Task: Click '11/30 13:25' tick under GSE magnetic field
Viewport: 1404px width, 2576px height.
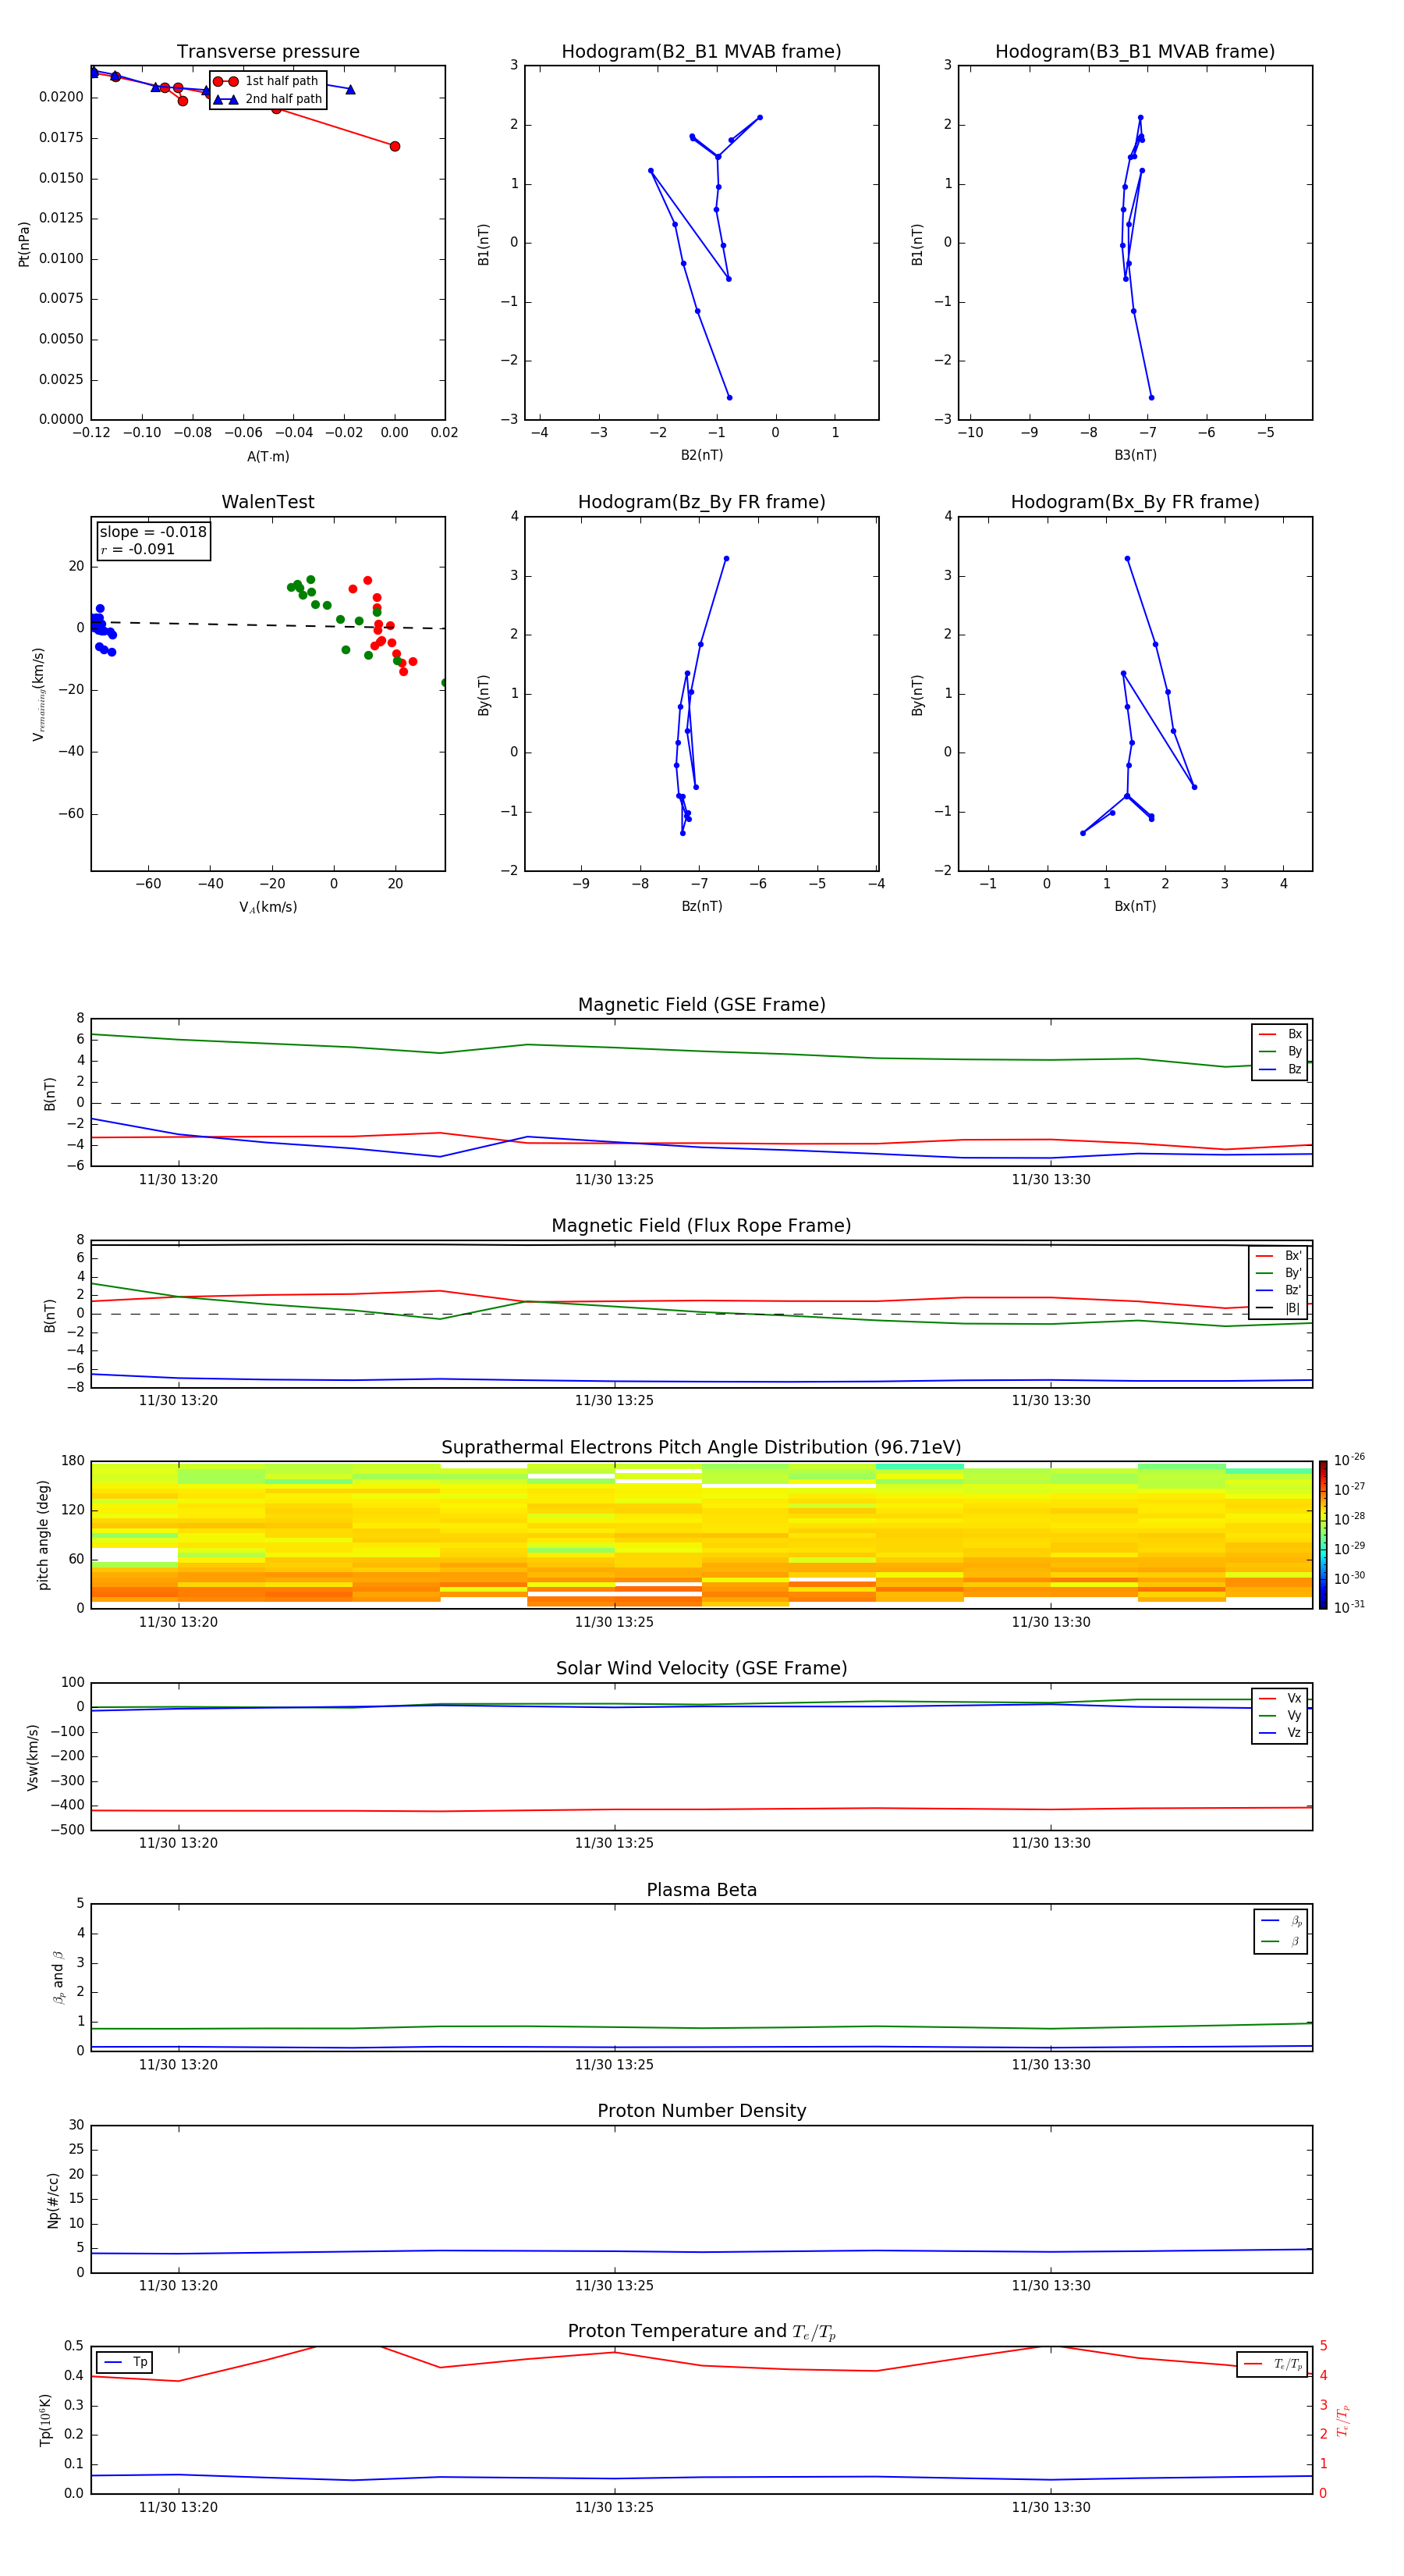Action: point(614,1180)
